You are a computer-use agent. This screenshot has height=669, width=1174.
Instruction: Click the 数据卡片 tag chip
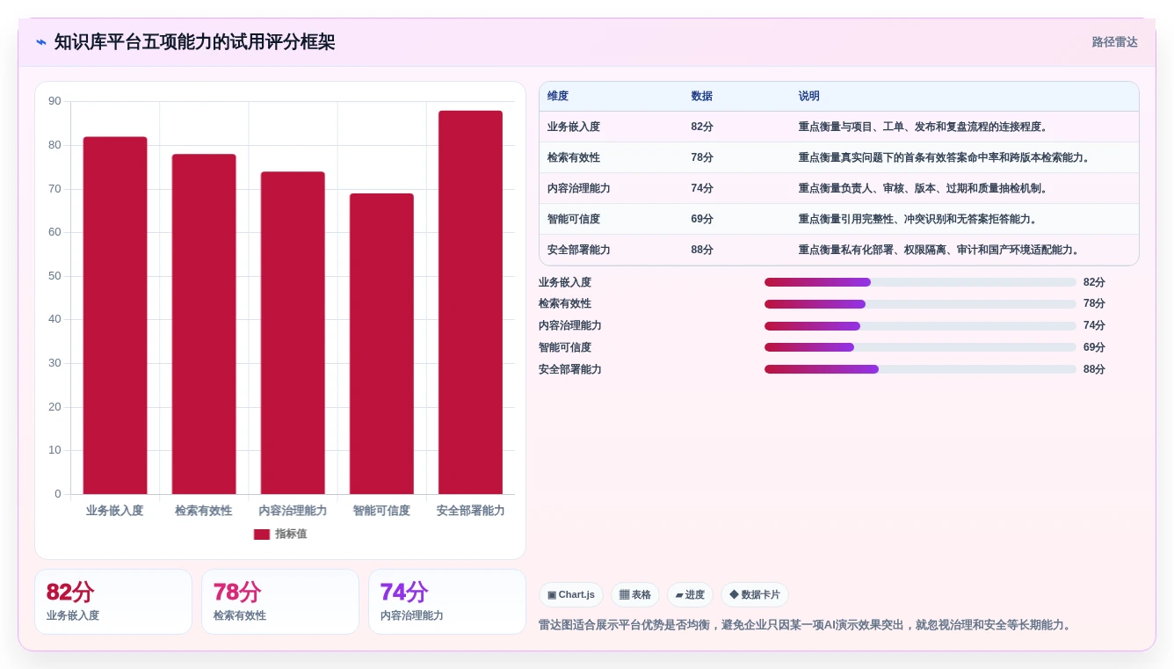tap(755, 594)
